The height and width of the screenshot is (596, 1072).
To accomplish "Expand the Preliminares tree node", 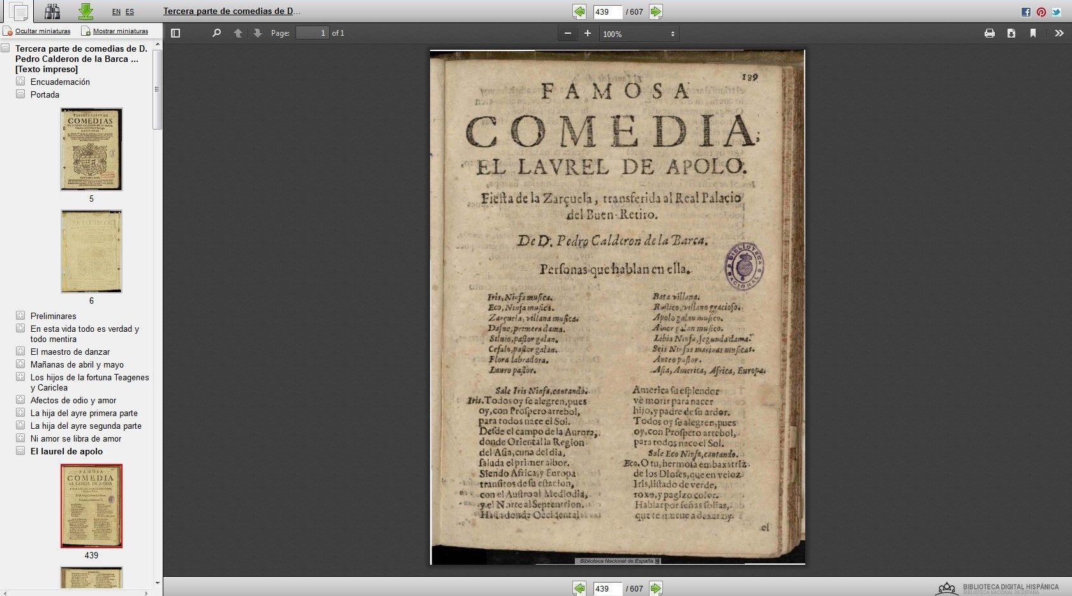I will 20,316.
